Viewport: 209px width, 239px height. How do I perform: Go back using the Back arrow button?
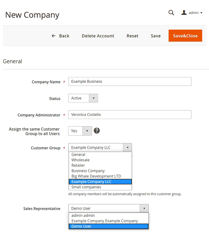pyautogui.click(x=61, y=36)
